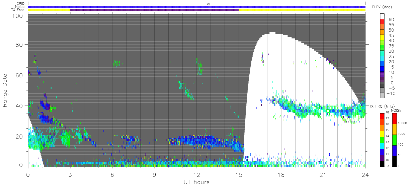411x189 pixels.
Task: Select the red TX FRQ swatch between 17 and 18
Action: coord(382,116)
